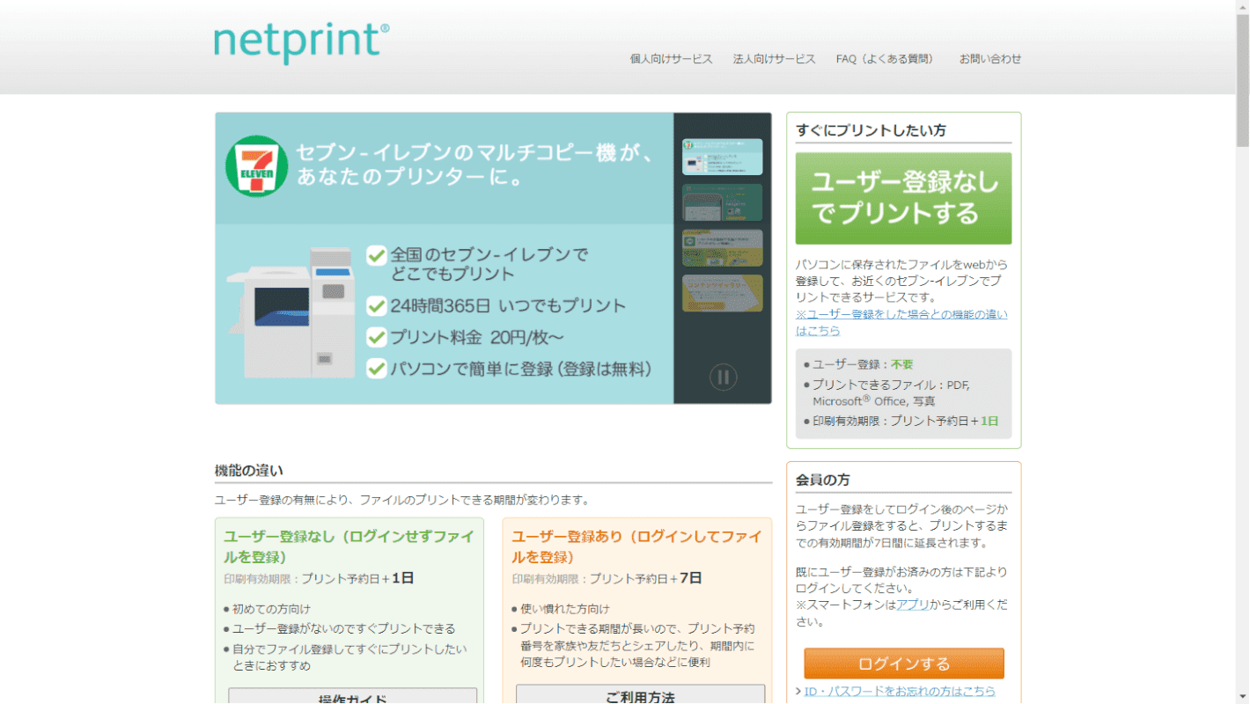1250x704 pixels.
Task: Select the first slideshow thumbnail
Action: (722, 157)
